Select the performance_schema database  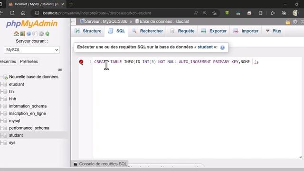coord(29,128)
